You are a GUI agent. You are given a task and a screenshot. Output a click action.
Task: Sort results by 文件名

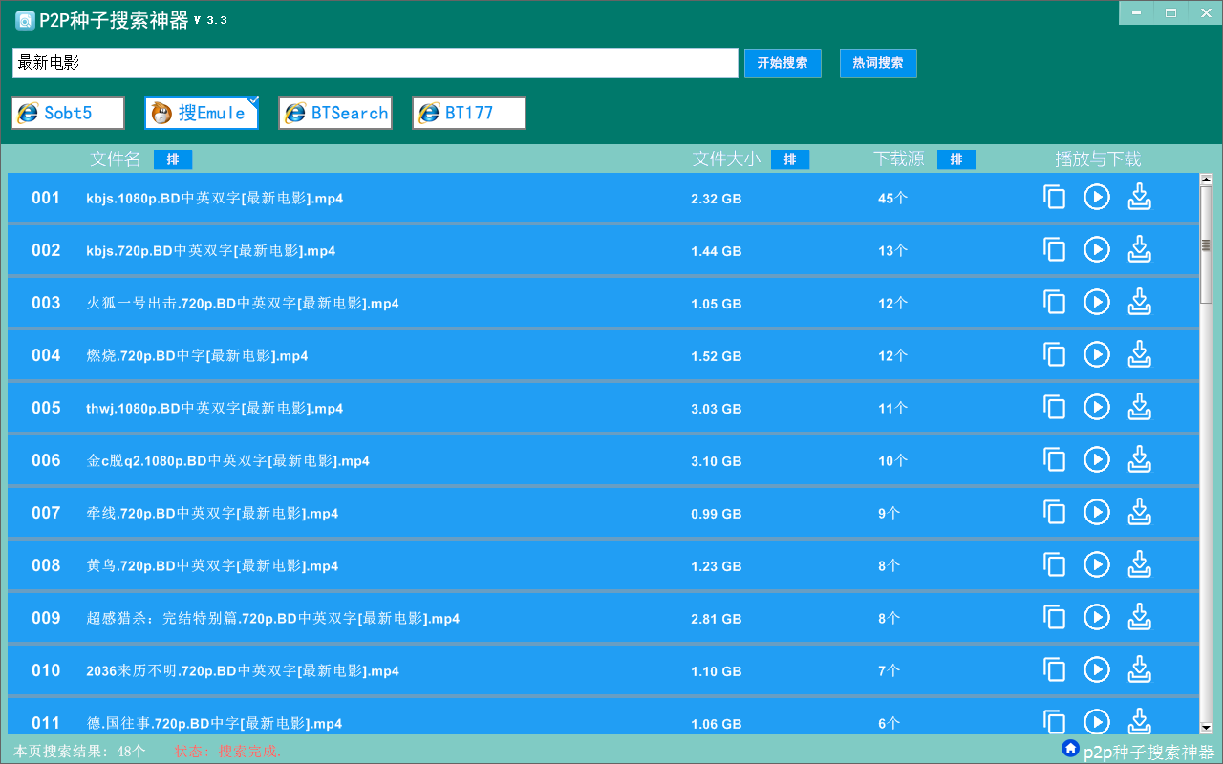(x=173, y=159)
